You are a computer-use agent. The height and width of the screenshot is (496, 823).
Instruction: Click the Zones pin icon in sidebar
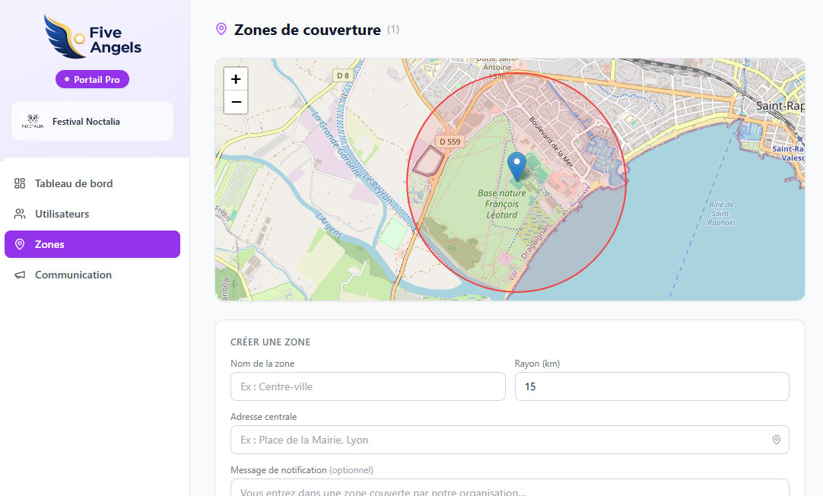click(20, 244)
